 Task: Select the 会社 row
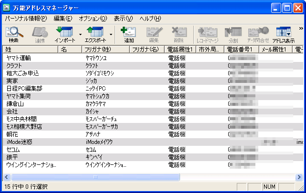pos(153,112)
